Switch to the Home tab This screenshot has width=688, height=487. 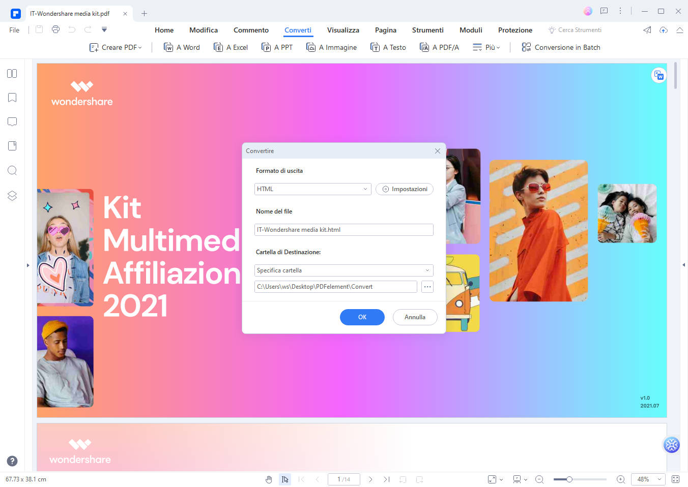pyautogui.click(x=164, y=30)
